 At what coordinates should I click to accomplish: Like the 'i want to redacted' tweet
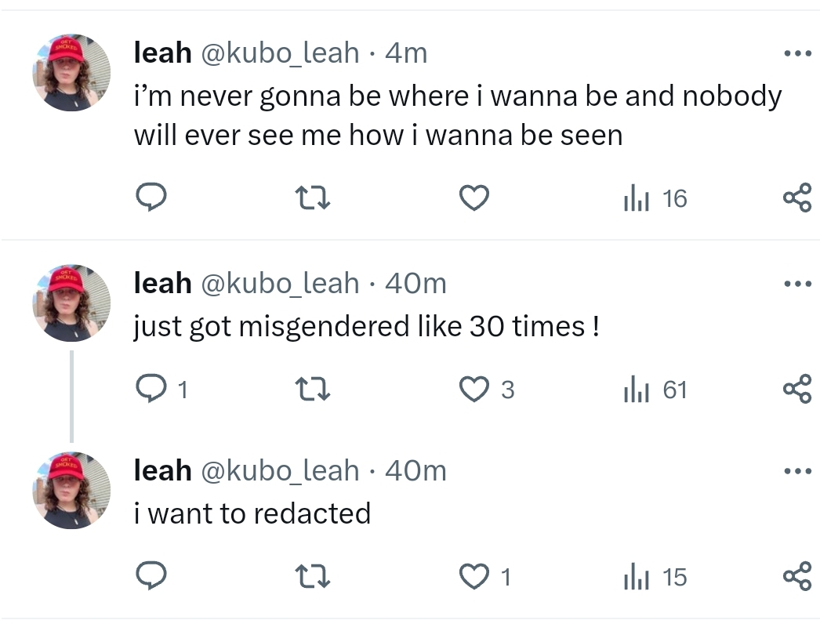(484, 577)
